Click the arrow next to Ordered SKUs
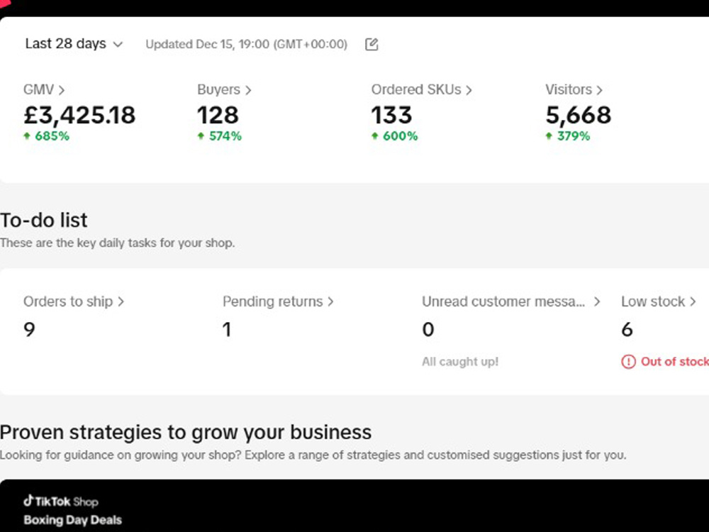The image size is (709, 532). pos(469,90)
